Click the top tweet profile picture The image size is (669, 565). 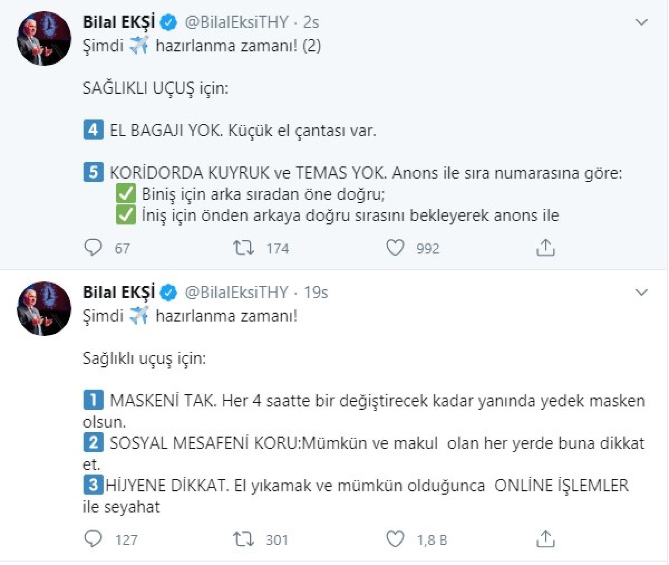tap(43, 38)
